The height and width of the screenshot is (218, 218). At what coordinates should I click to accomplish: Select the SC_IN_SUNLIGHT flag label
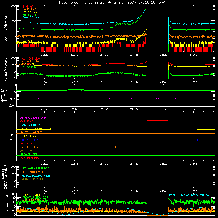(31, 129)
